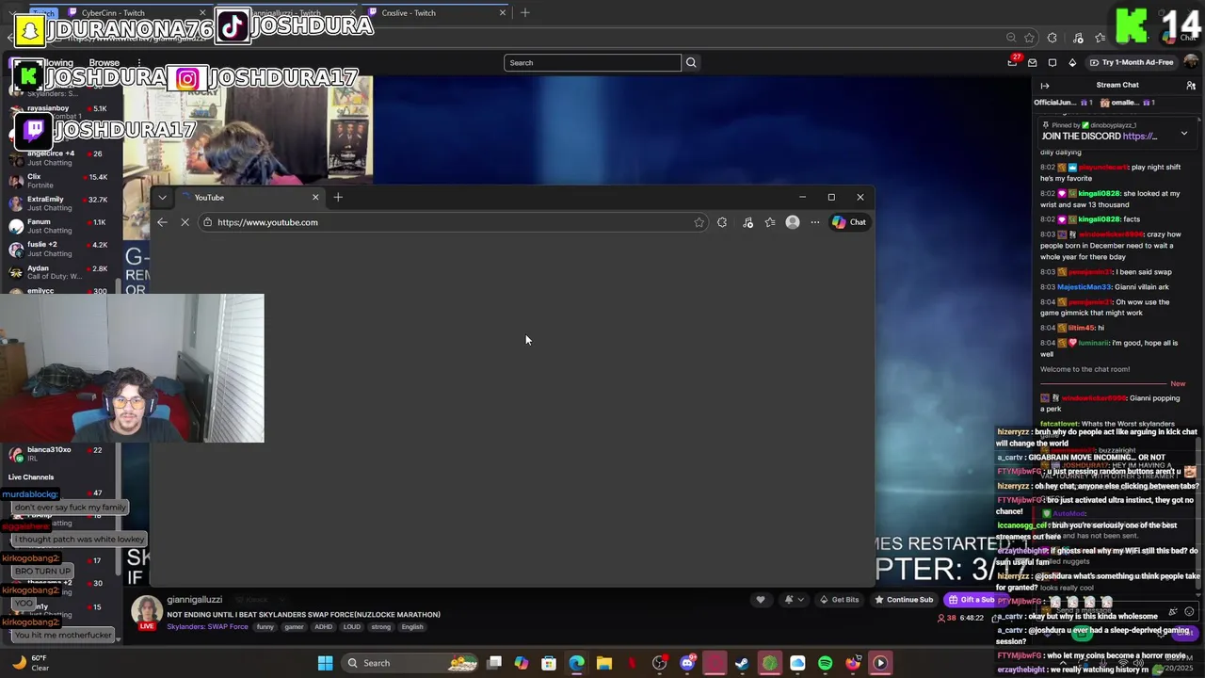Click the Windows taskbar Search box
Viewport: 1205px width, 678px height.
411,663
